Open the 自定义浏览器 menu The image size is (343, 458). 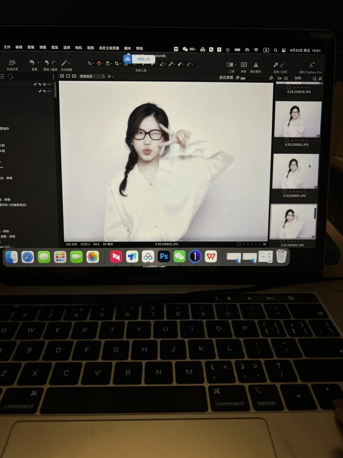(109, 48)
